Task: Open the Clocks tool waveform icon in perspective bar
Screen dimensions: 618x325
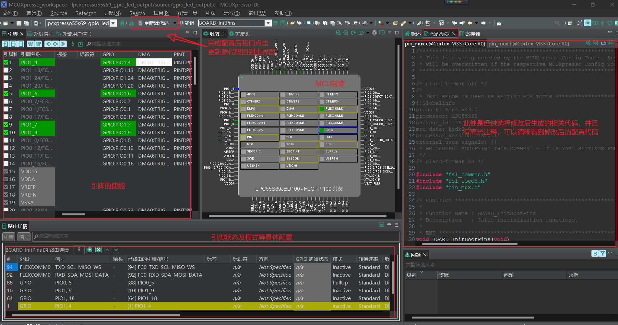Action: coord(595,23)
